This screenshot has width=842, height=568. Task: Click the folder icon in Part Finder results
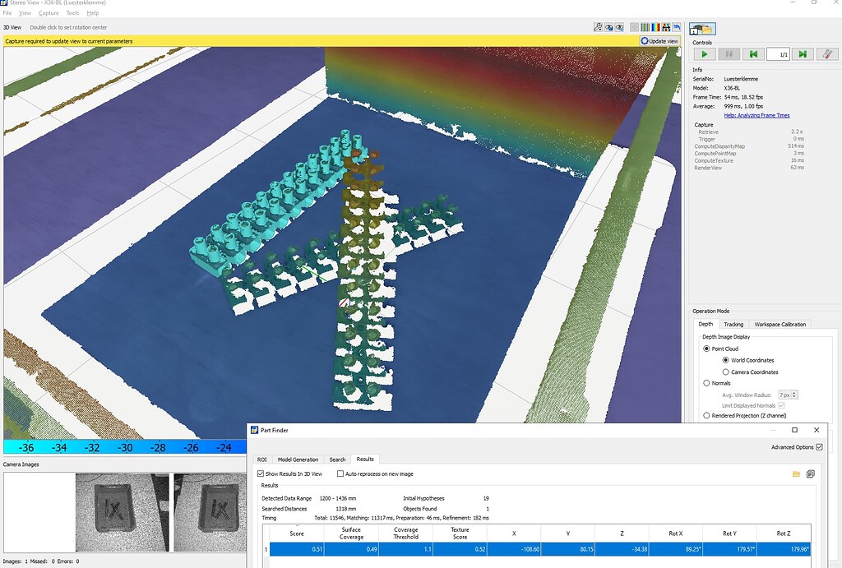click(796, 473)
